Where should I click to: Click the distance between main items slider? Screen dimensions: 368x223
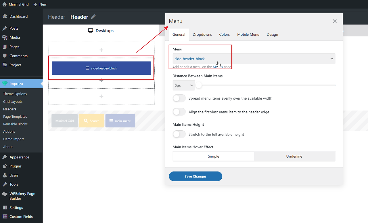tap(266, 85)
